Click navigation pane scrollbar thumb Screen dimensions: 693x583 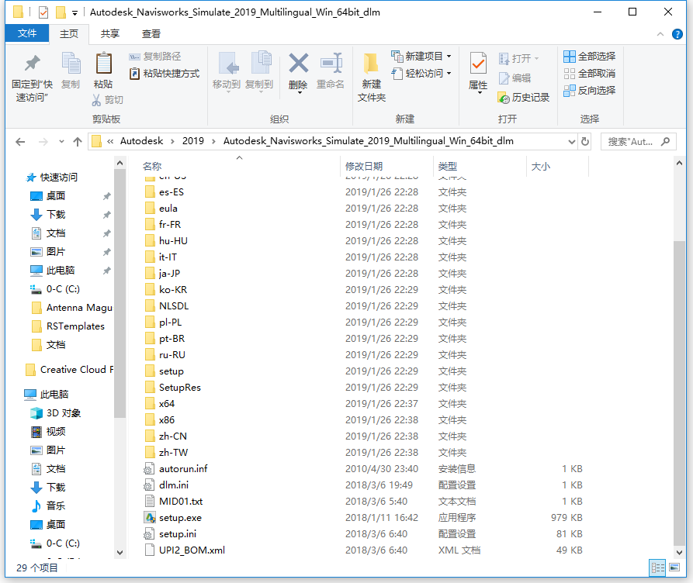tap(120, 294)
